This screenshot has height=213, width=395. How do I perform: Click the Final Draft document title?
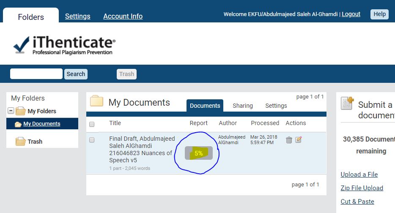pyautogui.click(x=142, y=149)
